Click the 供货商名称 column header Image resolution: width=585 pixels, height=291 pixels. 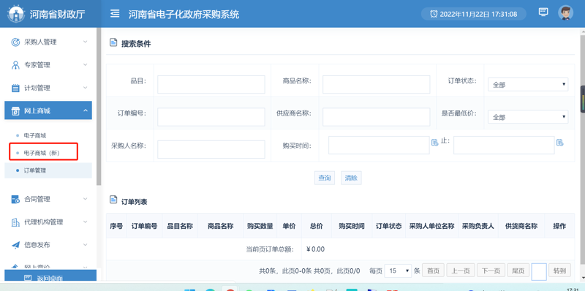pyautogui.click(x=521, y=226)
